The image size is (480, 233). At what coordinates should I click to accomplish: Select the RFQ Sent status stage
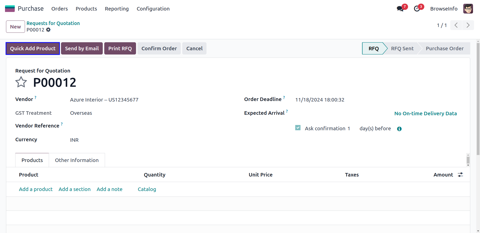402,48
